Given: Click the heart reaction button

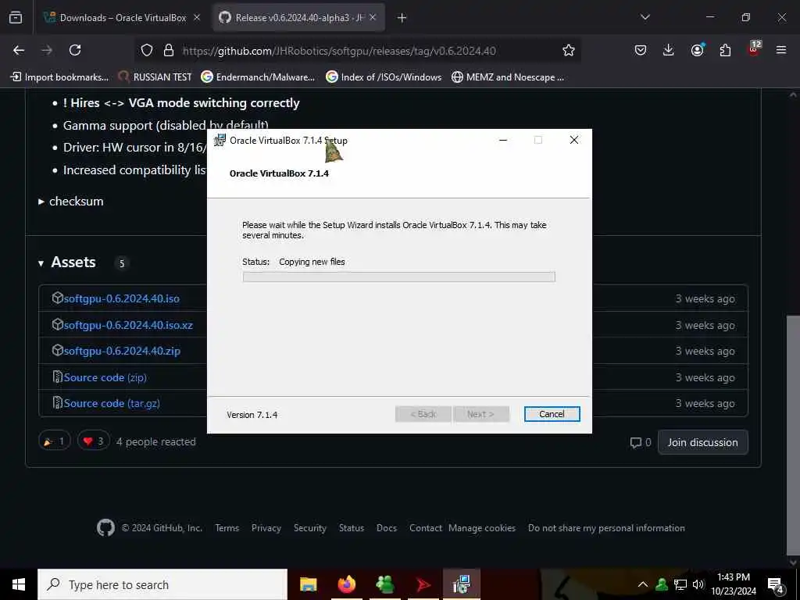Looking at the screenshot, I should point(94,441).
